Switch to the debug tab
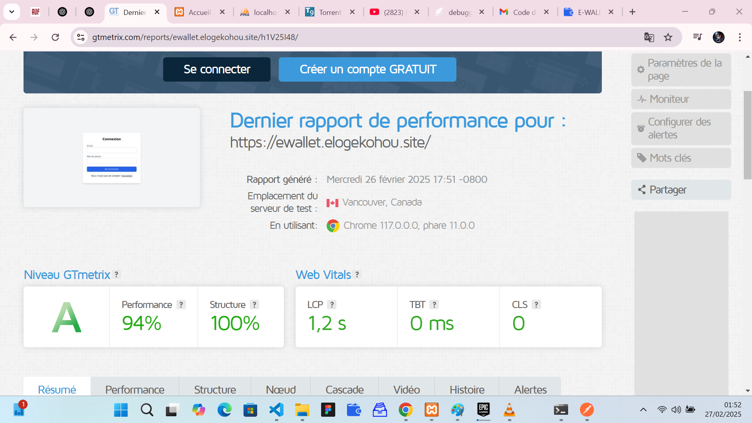The image size is (752, 423). (460, 12)
